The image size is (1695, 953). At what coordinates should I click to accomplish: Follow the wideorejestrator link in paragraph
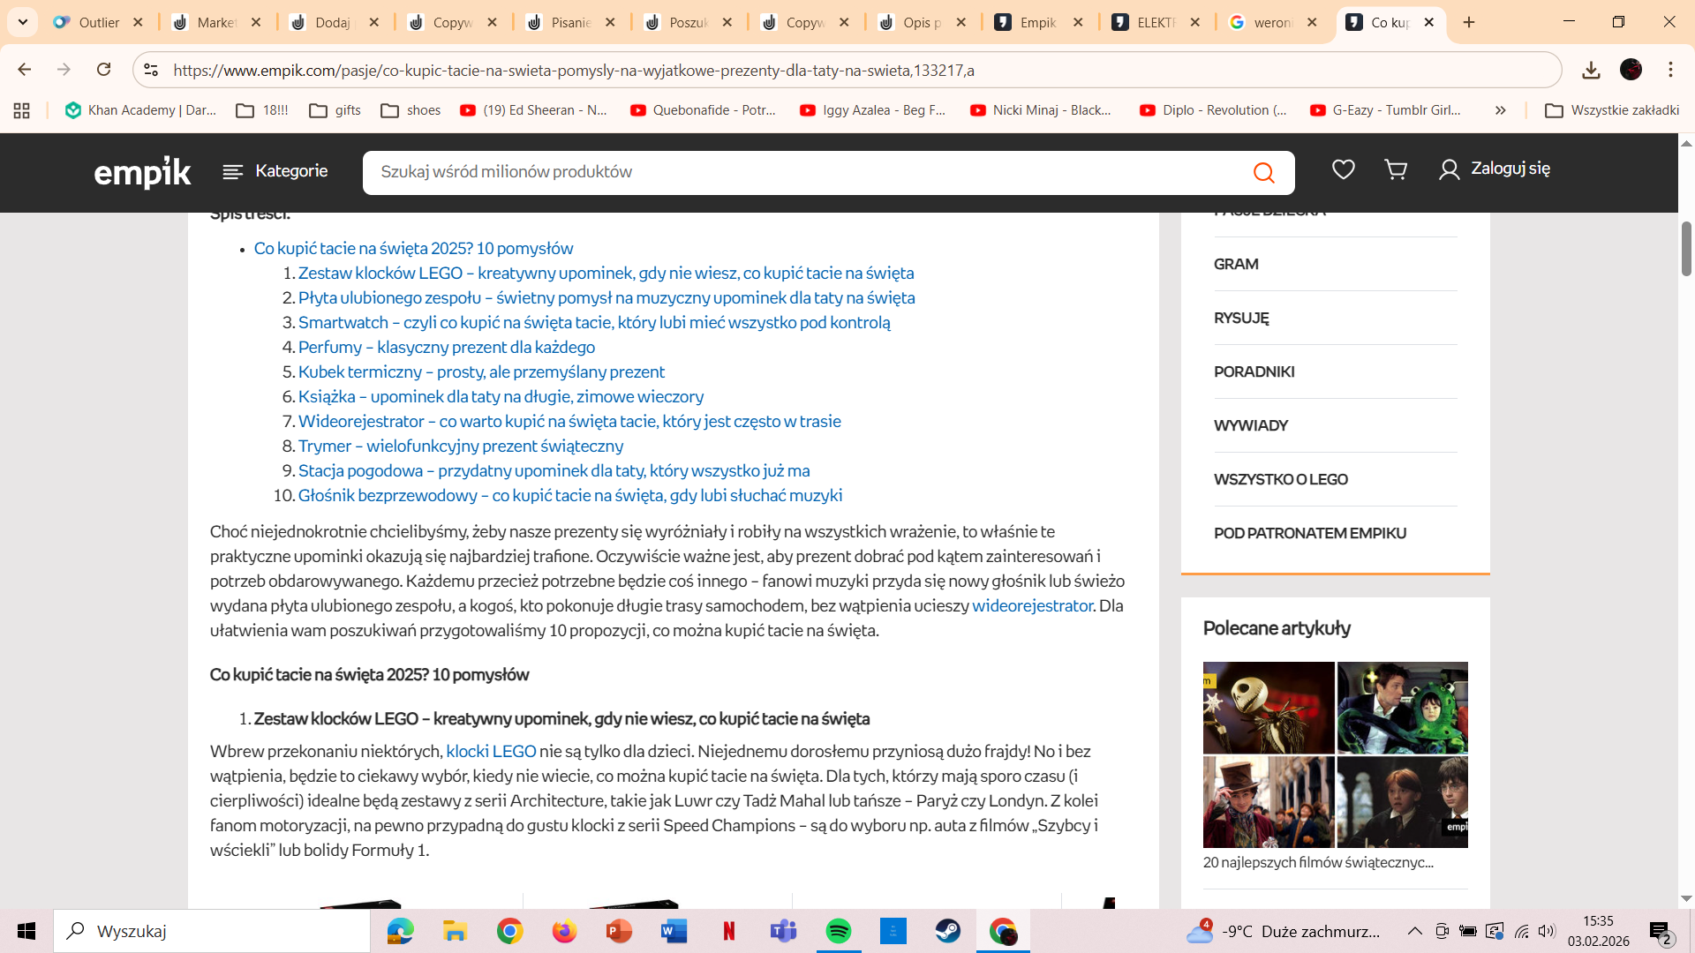coord(1032,605)
